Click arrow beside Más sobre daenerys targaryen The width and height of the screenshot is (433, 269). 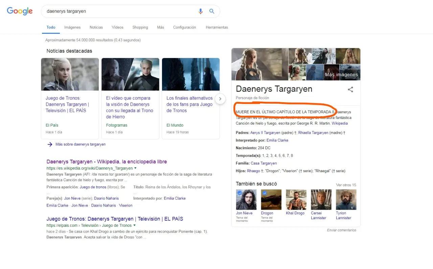click(x=50, y=144)
